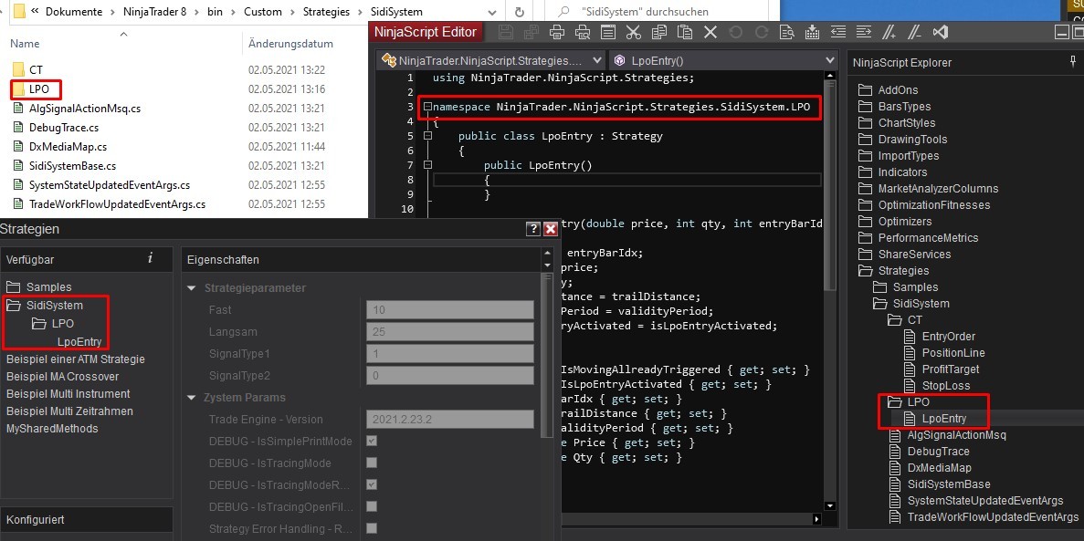Viewport: 1084px width, 541px height.
Task: Click the help question mark in Strategien dialog
Action: (x=533, y=229)
